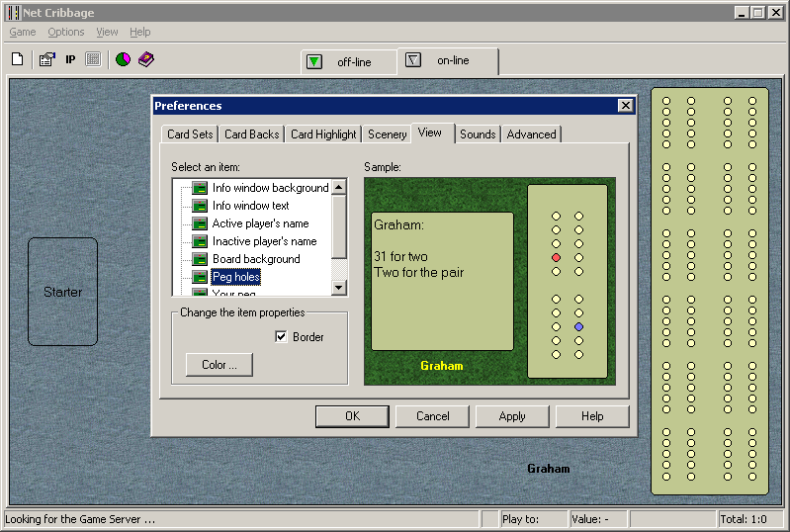Click icon beside Info window text
The height and width of the screenshot is (532, 790).
pos(200,206)
